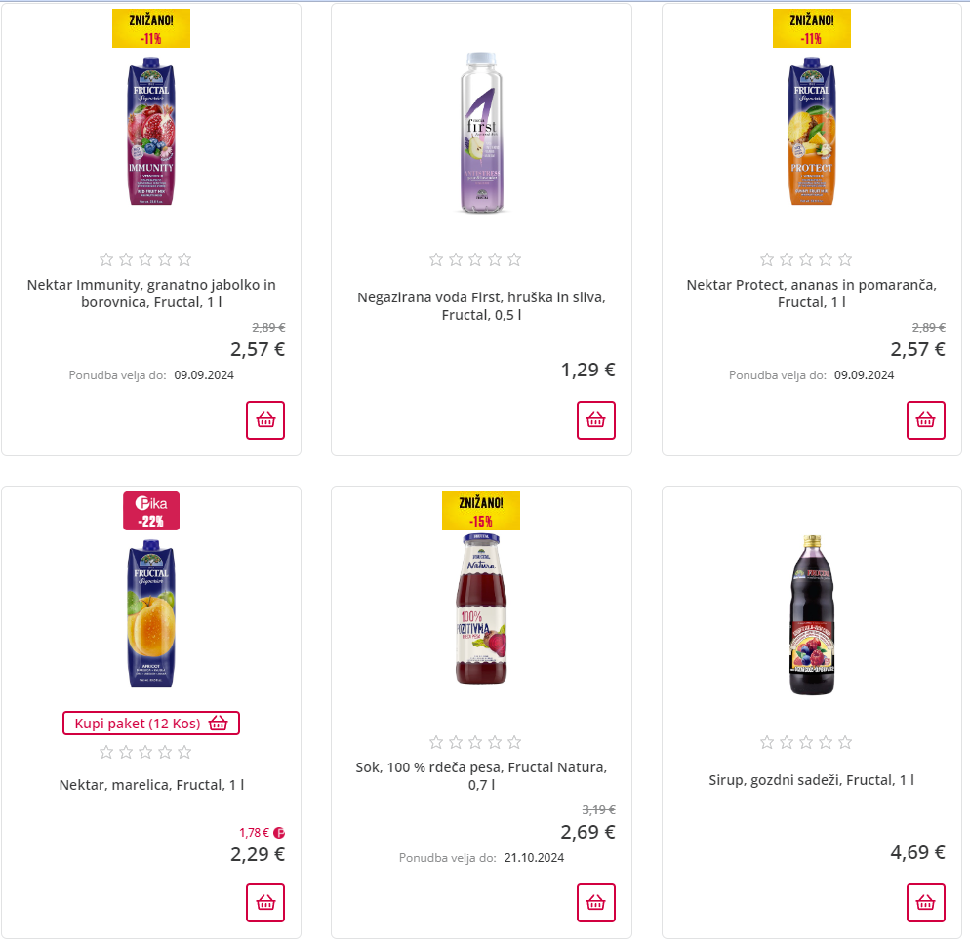Image resolution: width=970 pixels, height=940 pixels.
Task: Rate First water with one star
Action: 436,259
